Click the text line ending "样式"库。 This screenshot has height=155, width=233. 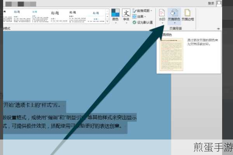pos(32,105)
